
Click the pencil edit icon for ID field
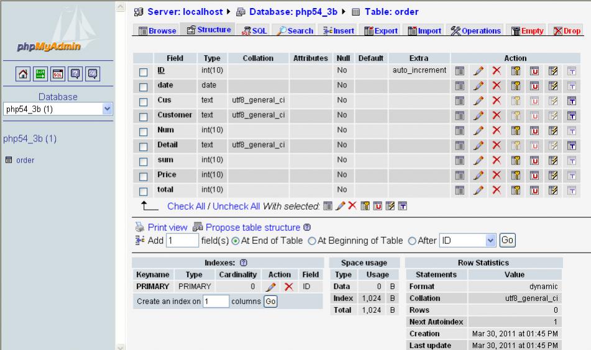[x=479, y=71]
